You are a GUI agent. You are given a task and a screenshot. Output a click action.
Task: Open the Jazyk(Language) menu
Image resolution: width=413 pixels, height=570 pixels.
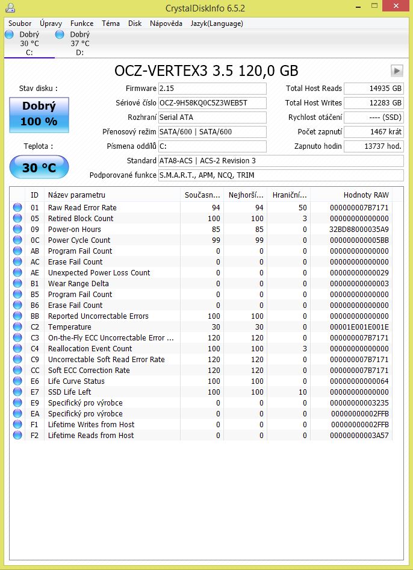(217, 23)
